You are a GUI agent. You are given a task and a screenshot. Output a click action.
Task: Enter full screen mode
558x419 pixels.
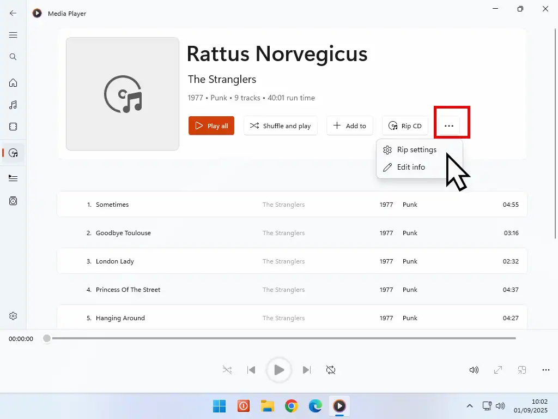coord(498,370)
